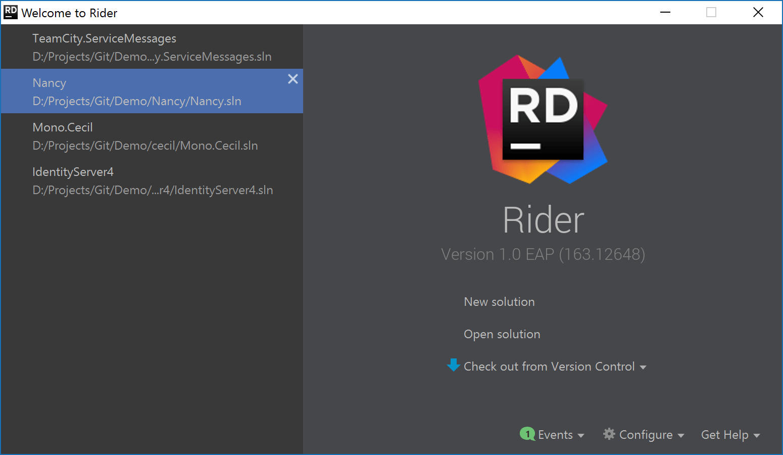
Task: Click the Rider icon in title bar
Action: pyautogui.click(x=11, y=12)
